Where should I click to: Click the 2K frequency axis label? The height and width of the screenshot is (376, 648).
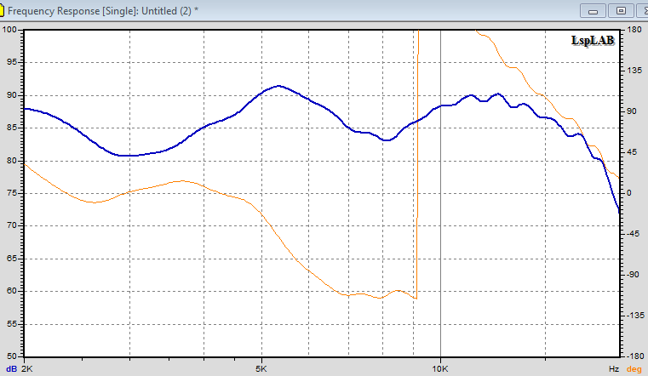(26, 368)
